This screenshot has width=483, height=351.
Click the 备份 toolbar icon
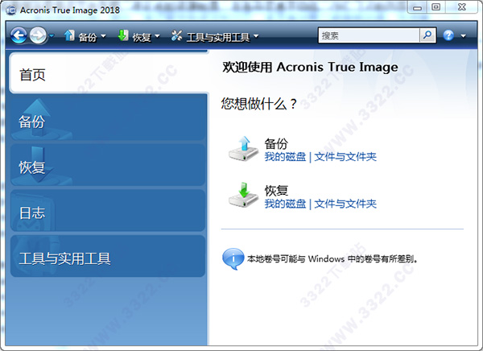click(69, 35)
